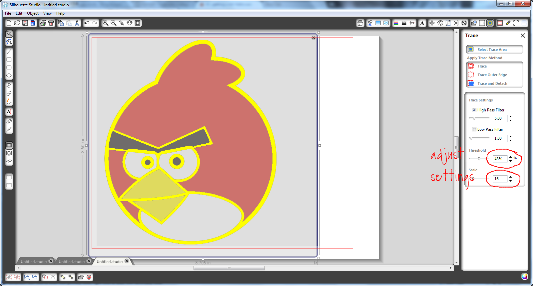Click the Scale value field
Image resolution: width=533 pixels, height=286 pixels.
coord(500,179)
